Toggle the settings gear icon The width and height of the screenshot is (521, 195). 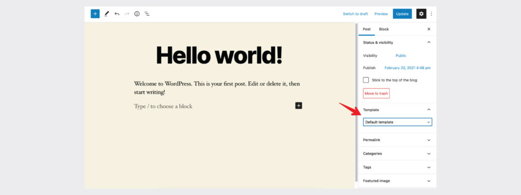coord(421,14)
